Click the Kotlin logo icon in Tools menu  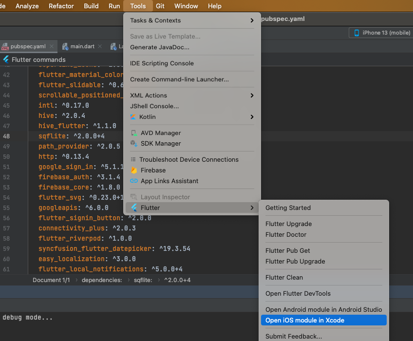tap(133, 117)
